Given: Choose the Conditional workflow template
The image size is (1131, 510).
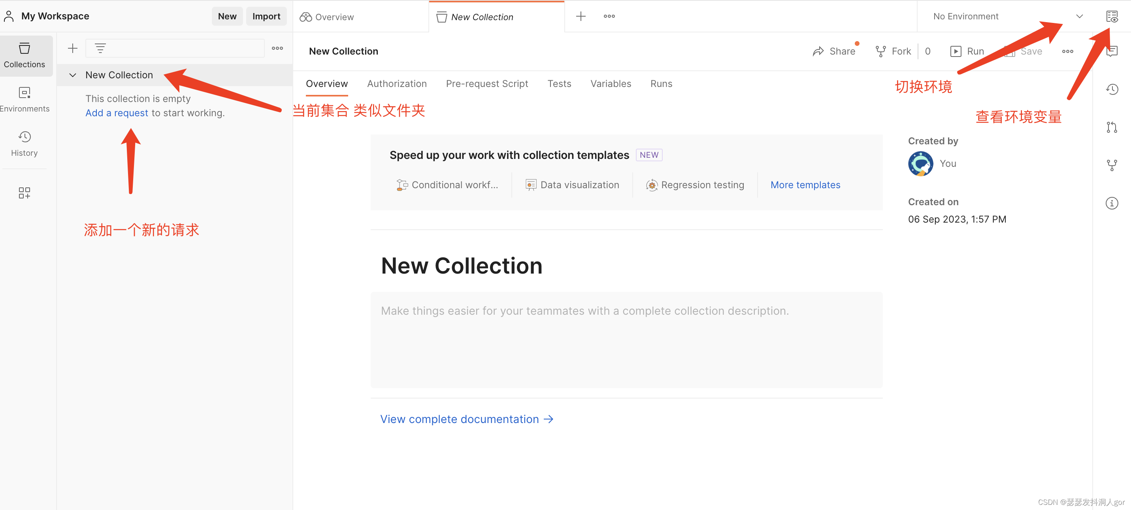Looking at the screenshot, I should point(447,185).
